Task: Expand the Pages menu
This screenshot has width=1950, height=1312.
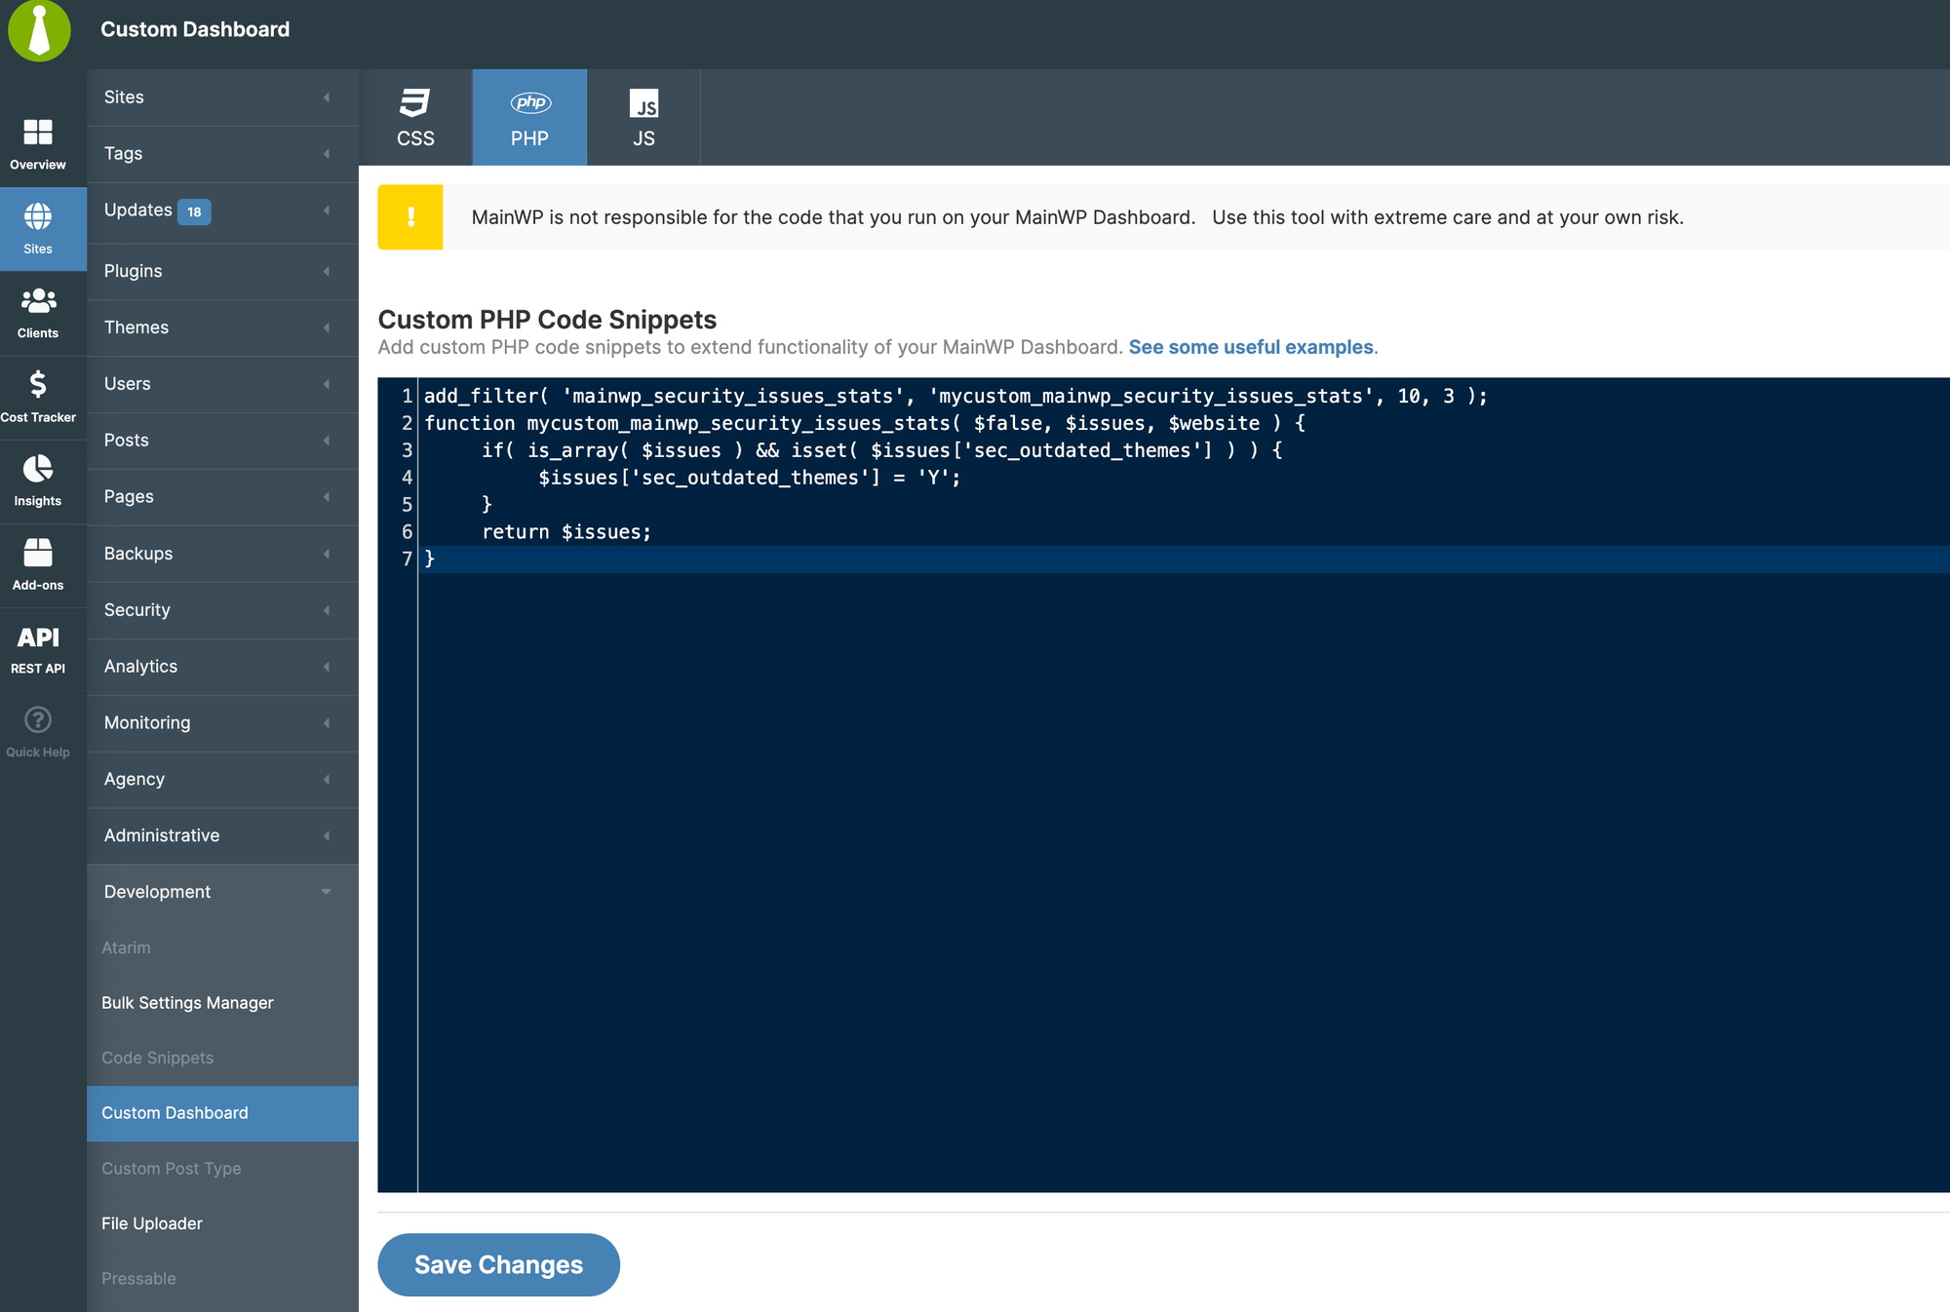Action: tap(222, 497)
